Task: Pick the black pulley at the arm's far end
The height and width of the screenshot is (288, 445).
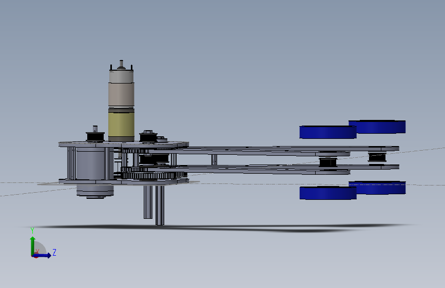Action: 377,157
